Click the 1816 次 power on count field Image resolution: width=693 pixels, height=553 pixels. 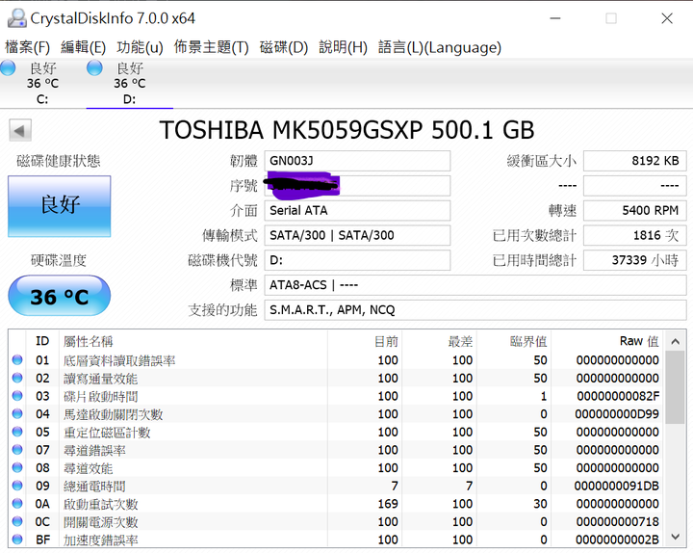(x=634, y=235)
